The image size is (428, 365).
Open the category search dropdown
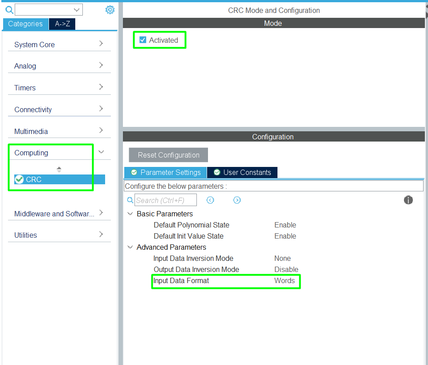click(x=77, y=10)
